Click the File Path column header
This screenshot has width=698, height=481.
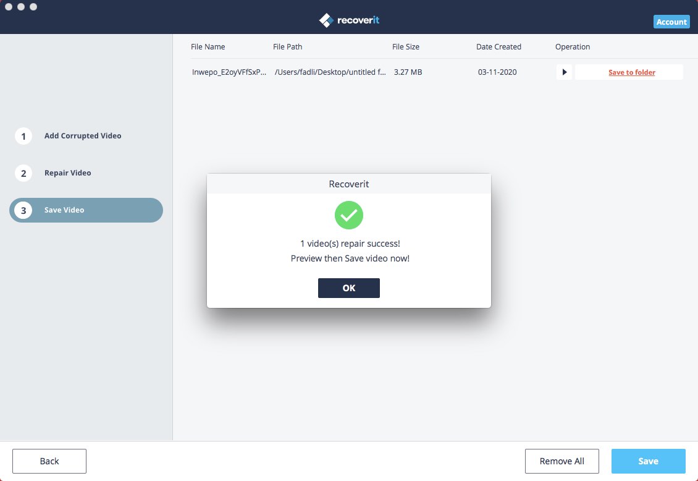pos(288,47)
